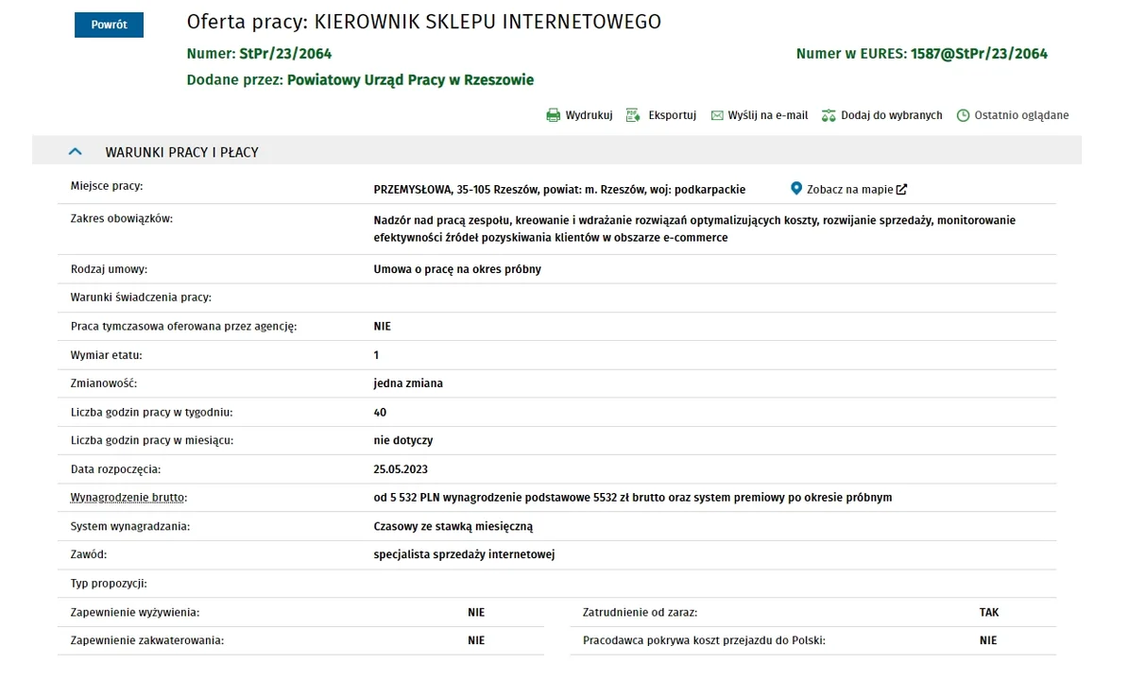Screen dimensions: 1145x680
Task: Click the weekly hours value 40
Action: 380,413
